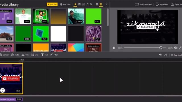Screen dimensions: 182x102
Task: Open the Trim tool
Action: click(x=25, y=55)
